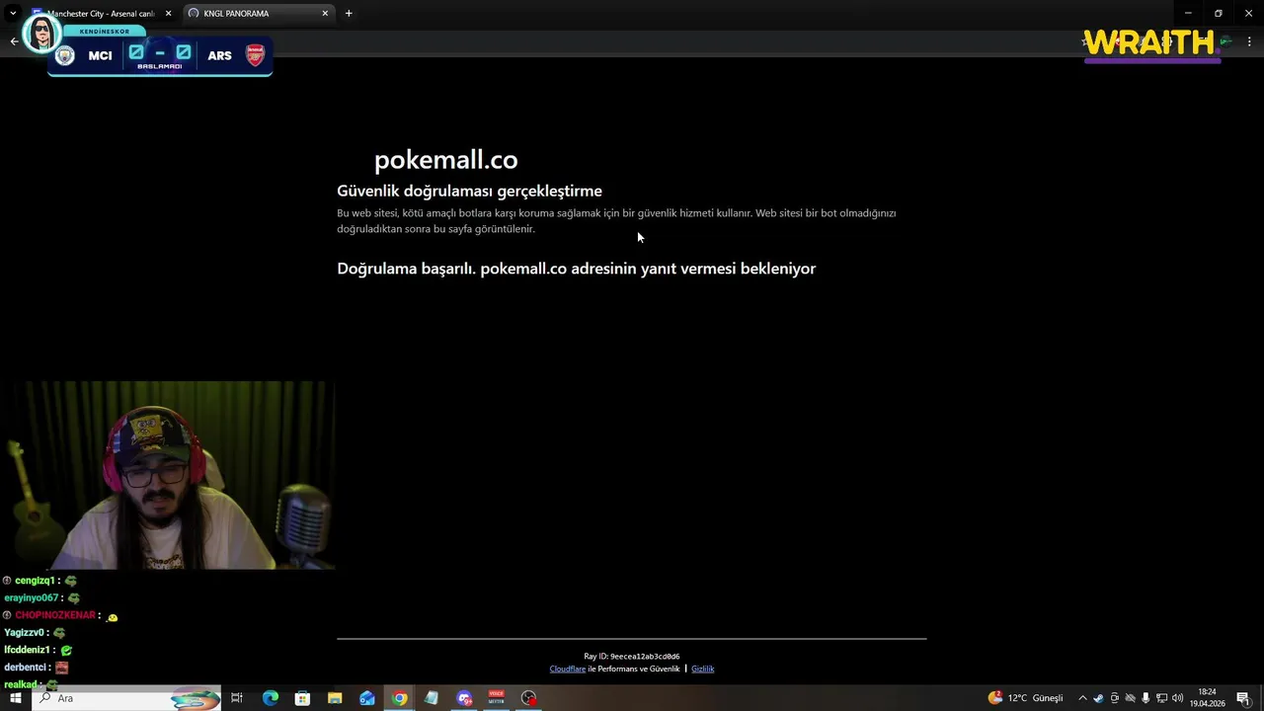Open the volume speaker tray icon
This screenshot has height=711, width=1264.
click(x=1177, y=698)
